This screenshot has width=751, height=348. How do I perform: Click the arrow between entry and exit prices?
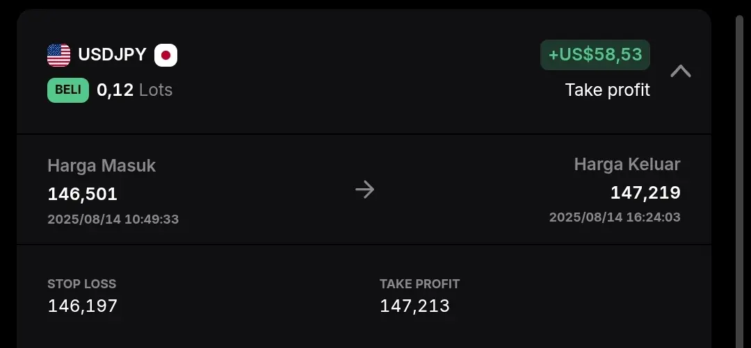coord(365,190)
